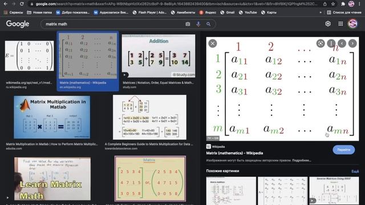The width and height of the screenshot is (365, 205).
Task: Open the preview panel's three-dot options
Action: pos(331,43)
